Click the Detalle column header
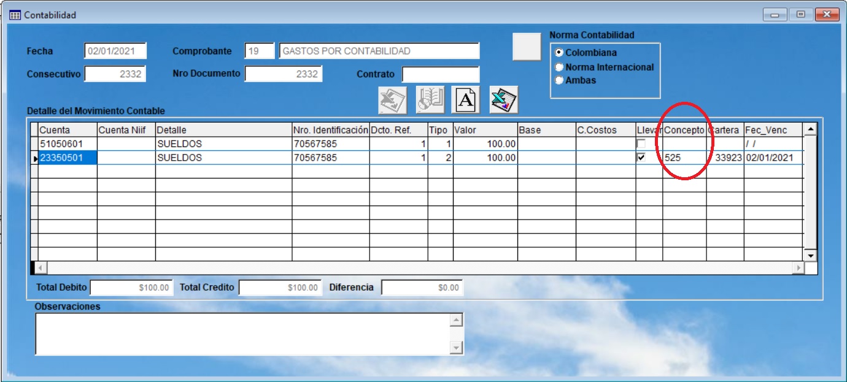 pos(223,130)
